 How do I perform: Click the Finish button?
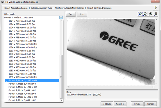[137, 104]
